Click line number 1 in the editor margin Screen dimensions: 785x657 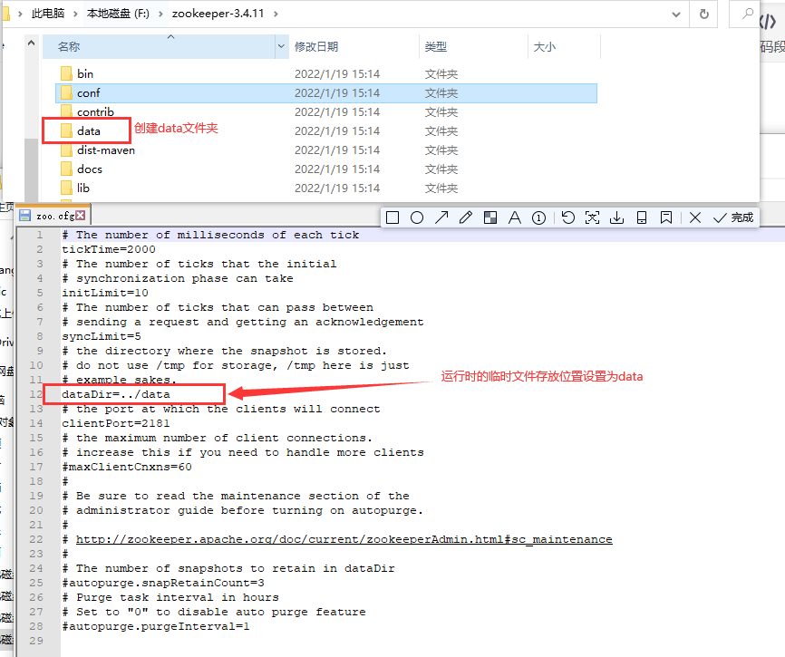pos(40,235)
